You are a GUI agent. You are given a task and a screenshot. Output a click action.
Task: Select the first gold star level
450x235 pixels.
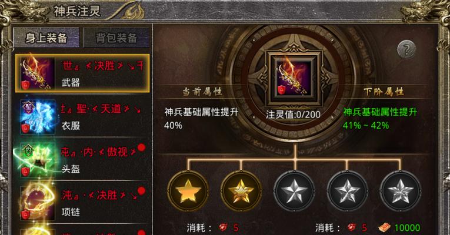click(x=188, y=190)
